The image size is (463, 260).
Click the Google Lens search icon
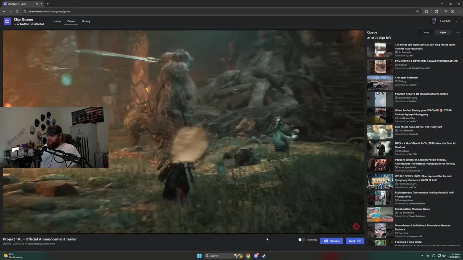436,11
